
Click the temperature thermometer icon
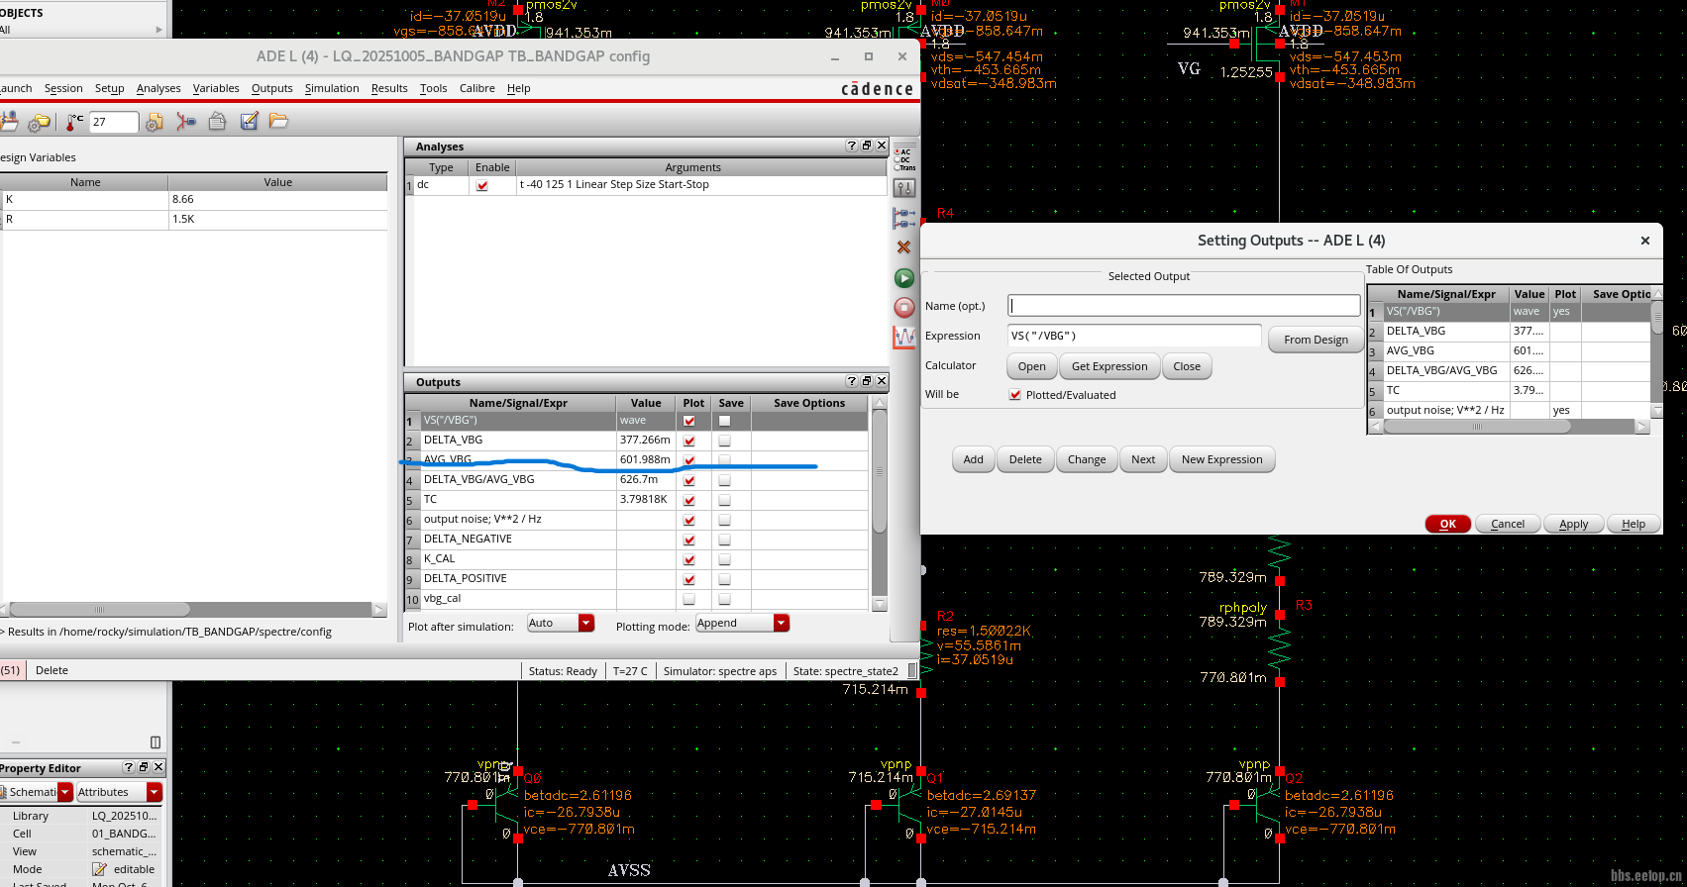pos(74,122)
